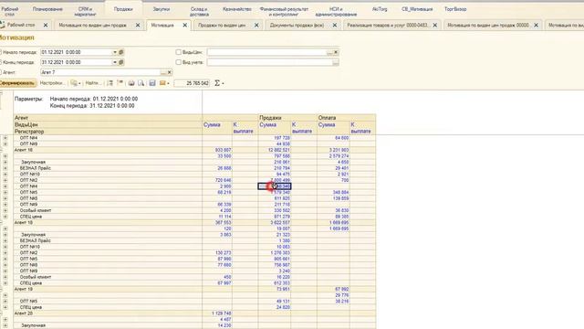Viewport: 584px width, 329px height.
Task: Print the report with the printer icon
Action: (x=131, y=83)
